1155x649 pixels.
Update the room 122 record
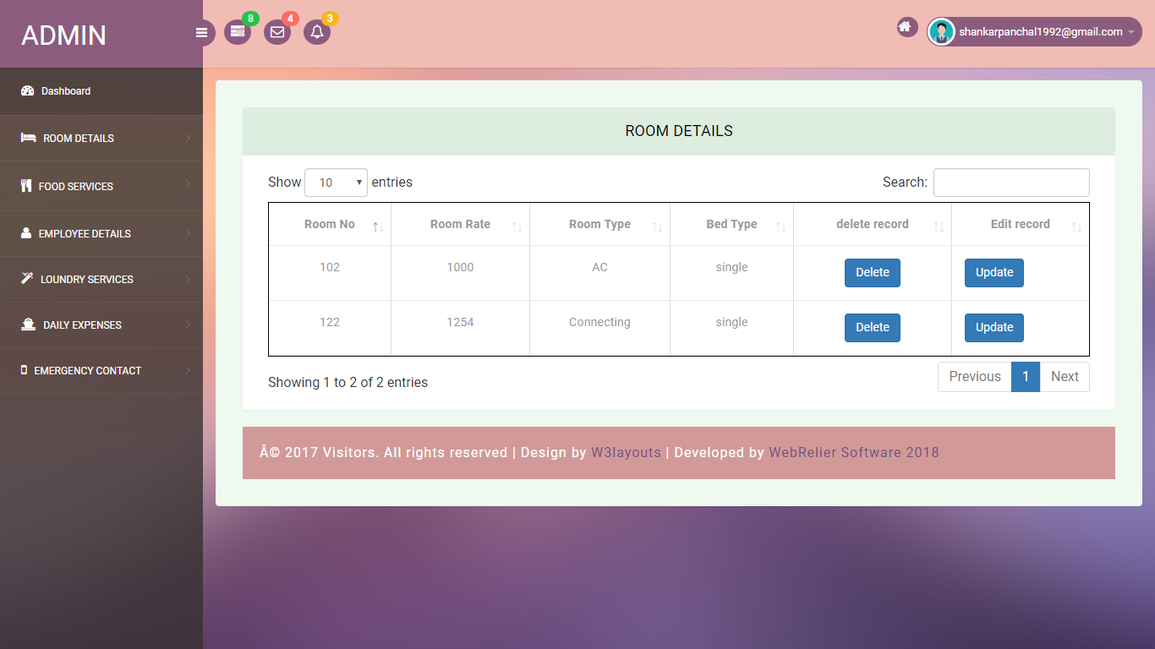[994, 328]
